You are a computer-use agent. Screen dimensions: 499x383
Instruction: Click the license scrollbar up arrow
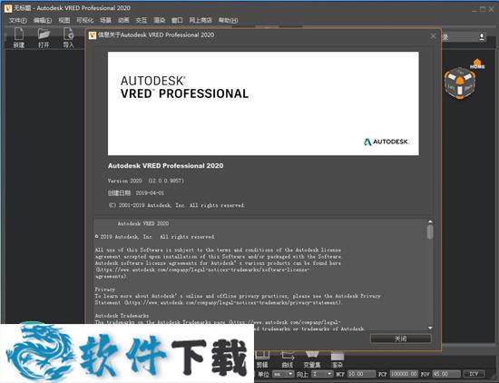[x=430, y=221]
